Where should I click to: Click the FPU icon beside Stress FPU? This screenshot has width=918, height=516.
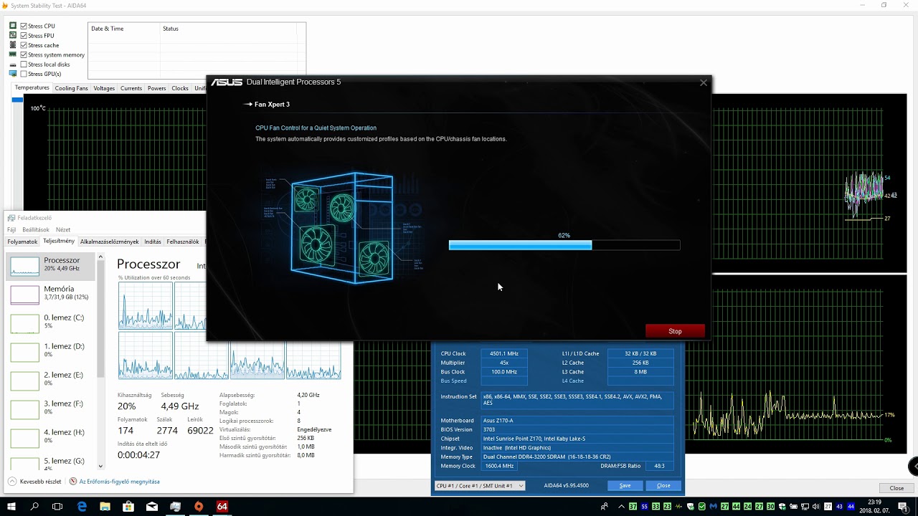point(13,35)
